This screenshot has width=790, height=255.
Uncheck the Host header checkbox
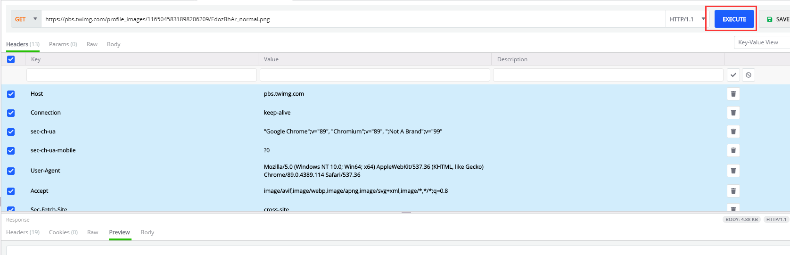click(11, 94)
